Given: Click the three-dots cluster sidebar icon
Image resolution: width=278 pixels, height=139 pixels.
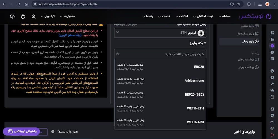Looking at the screenshot, I should (x=272, y=84).
